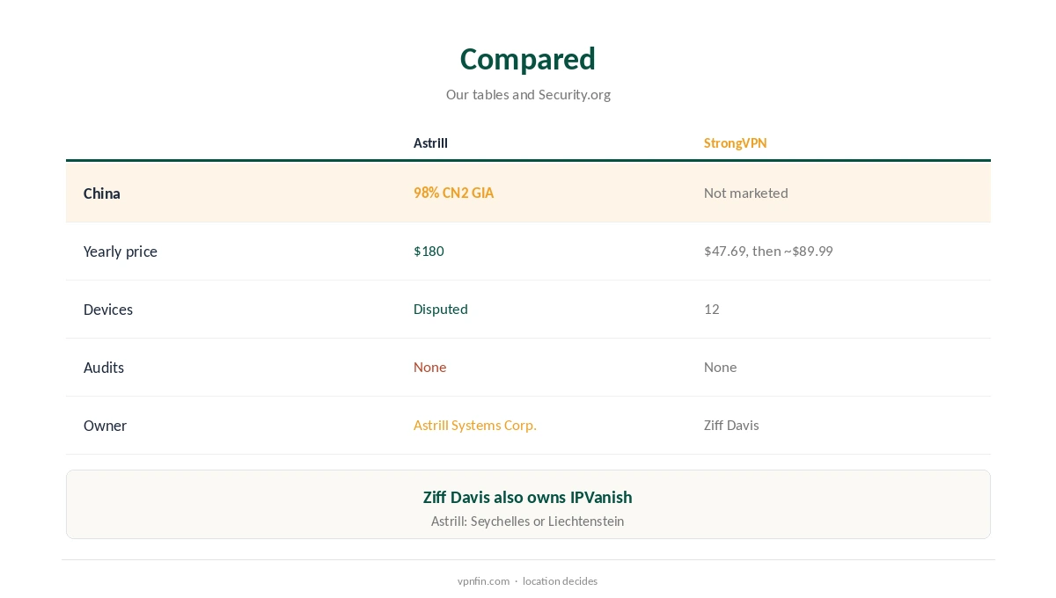
Task: Click the StrongVPN column header
Action: [735, 142]
